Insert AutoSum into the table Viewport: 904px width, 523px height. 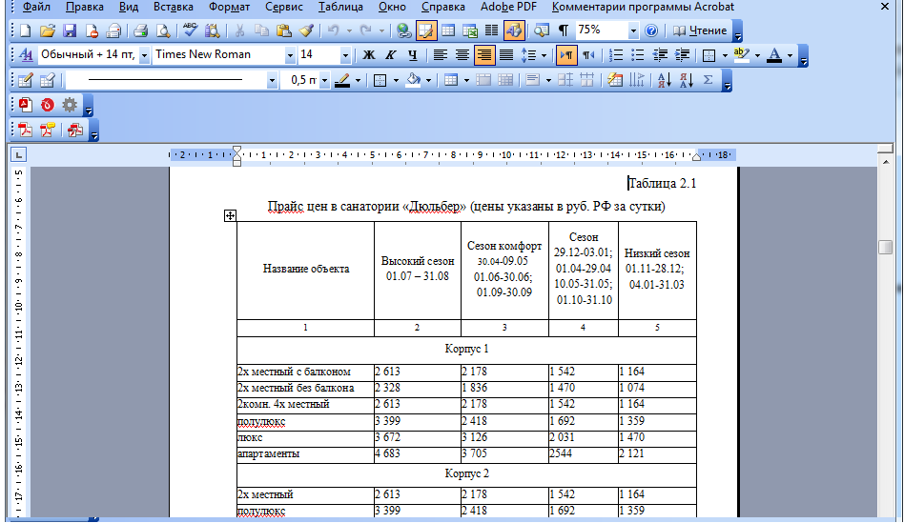[x=708, y=80]
